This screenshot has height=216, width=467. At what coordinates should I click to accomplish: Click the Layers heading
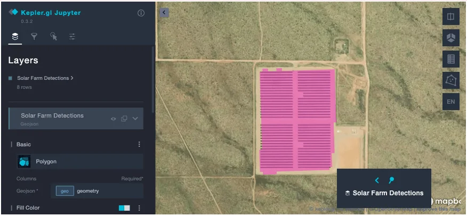pyautogui.click(x=23, y=60)
